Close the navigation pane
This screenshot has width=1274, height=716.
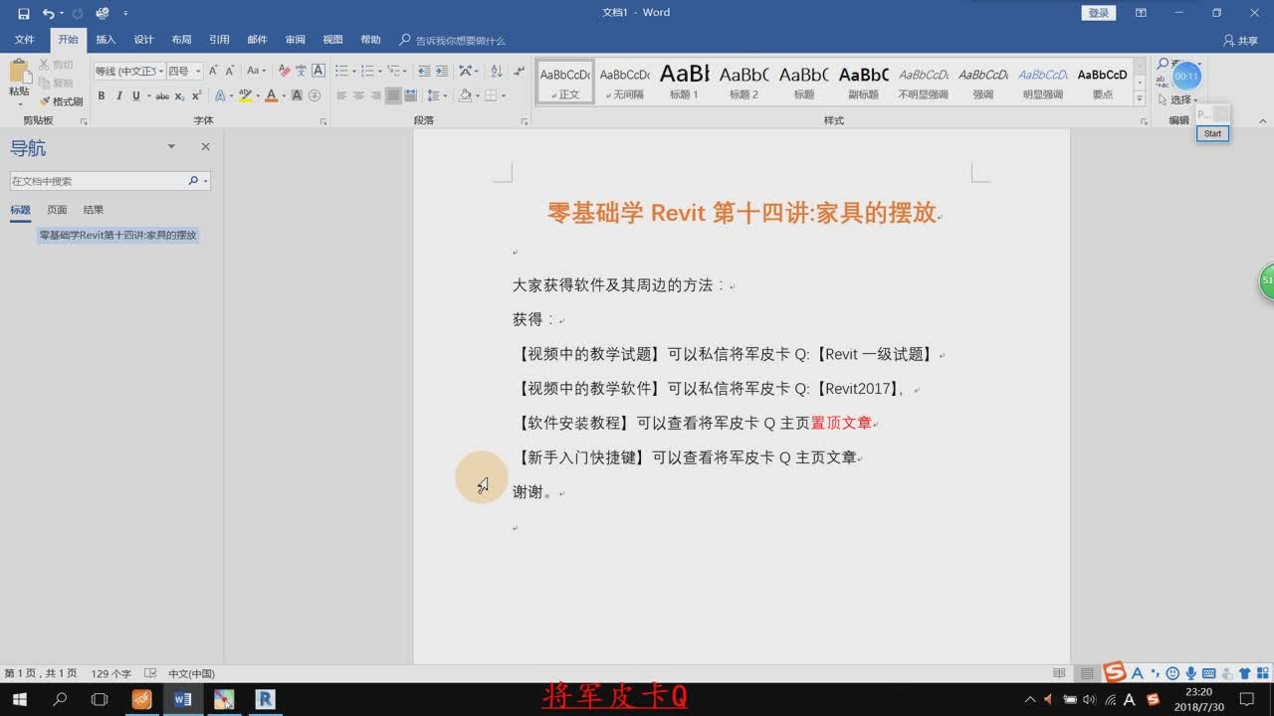coord(205,147)
